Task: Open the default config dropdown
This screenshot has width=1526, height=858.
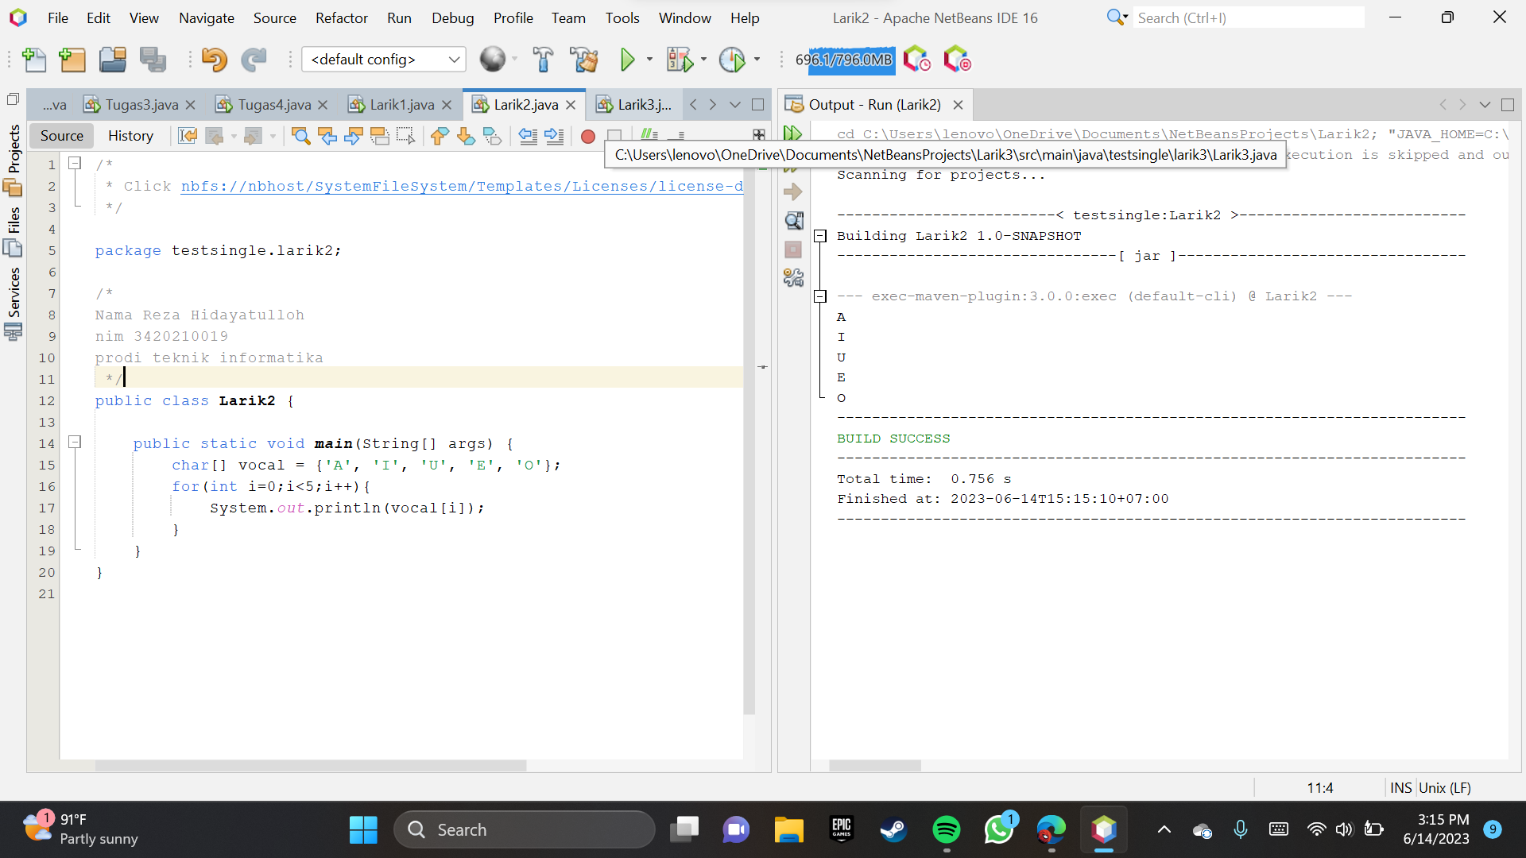Action: [383, 60]
